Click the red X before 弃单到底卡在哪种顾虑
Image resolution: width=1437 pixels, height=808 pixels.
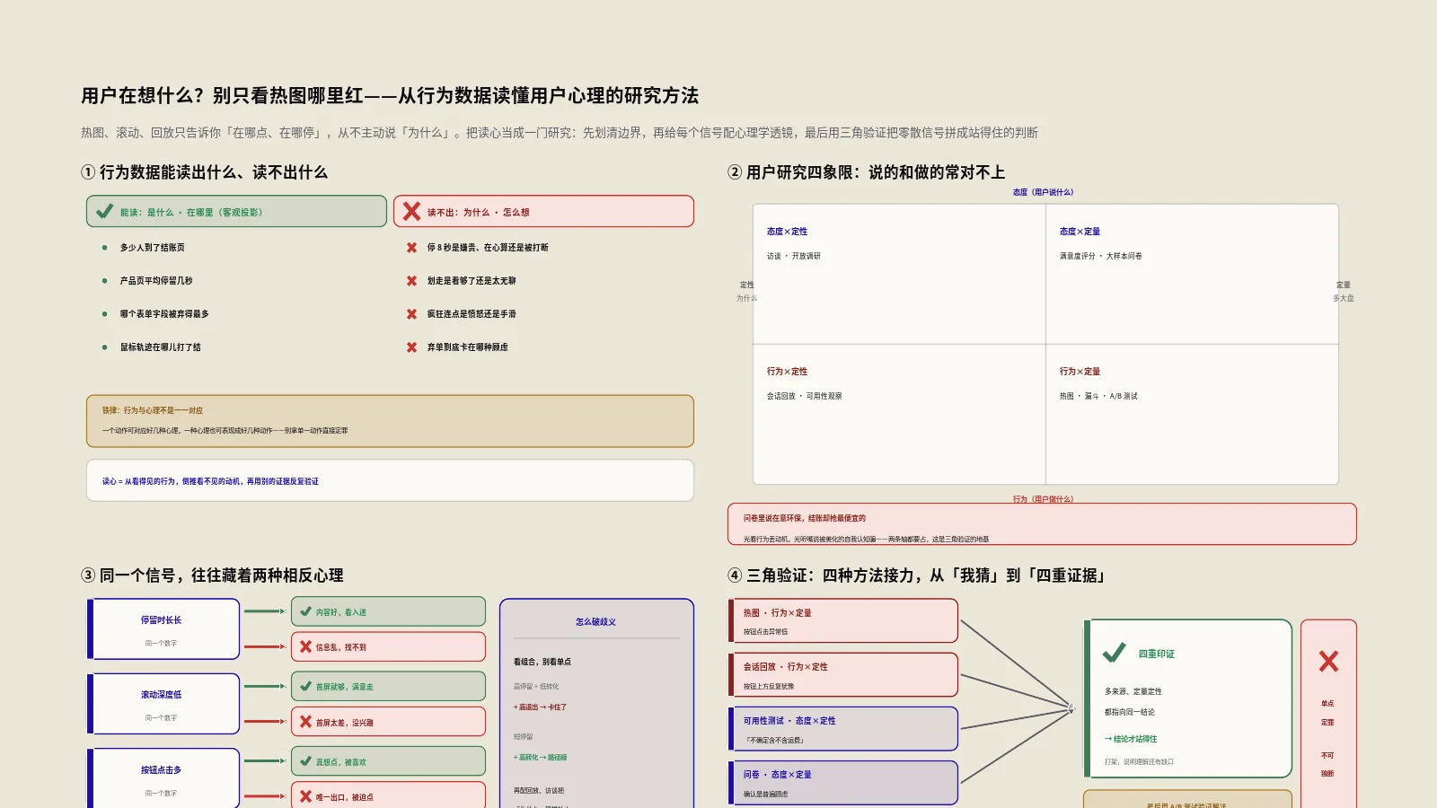[x=411, y=347]
